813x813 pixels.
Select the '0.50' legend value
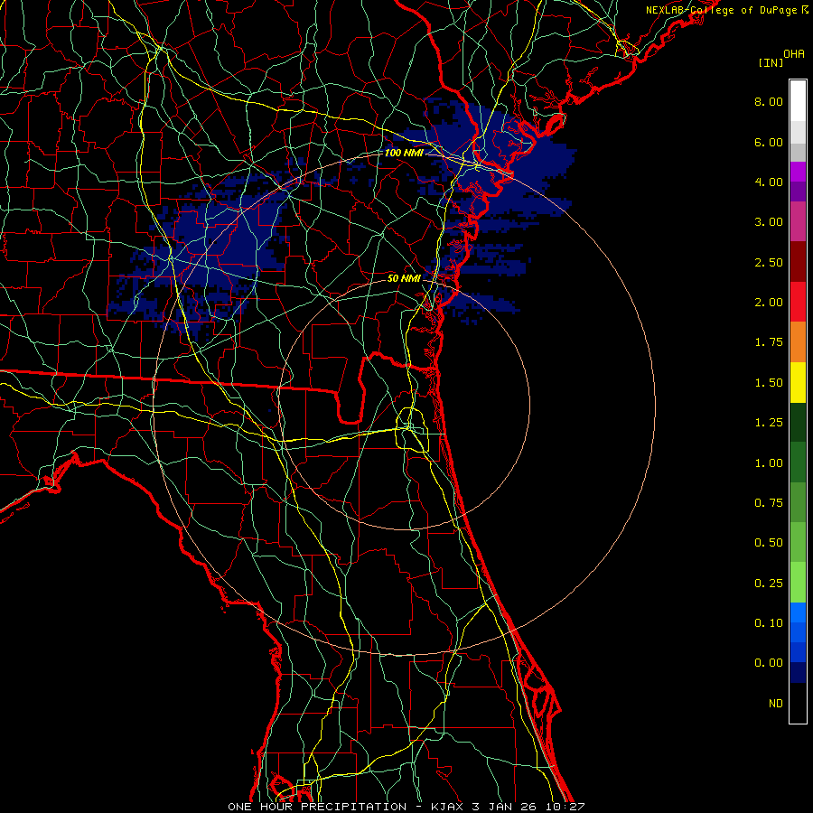point(769,543)
